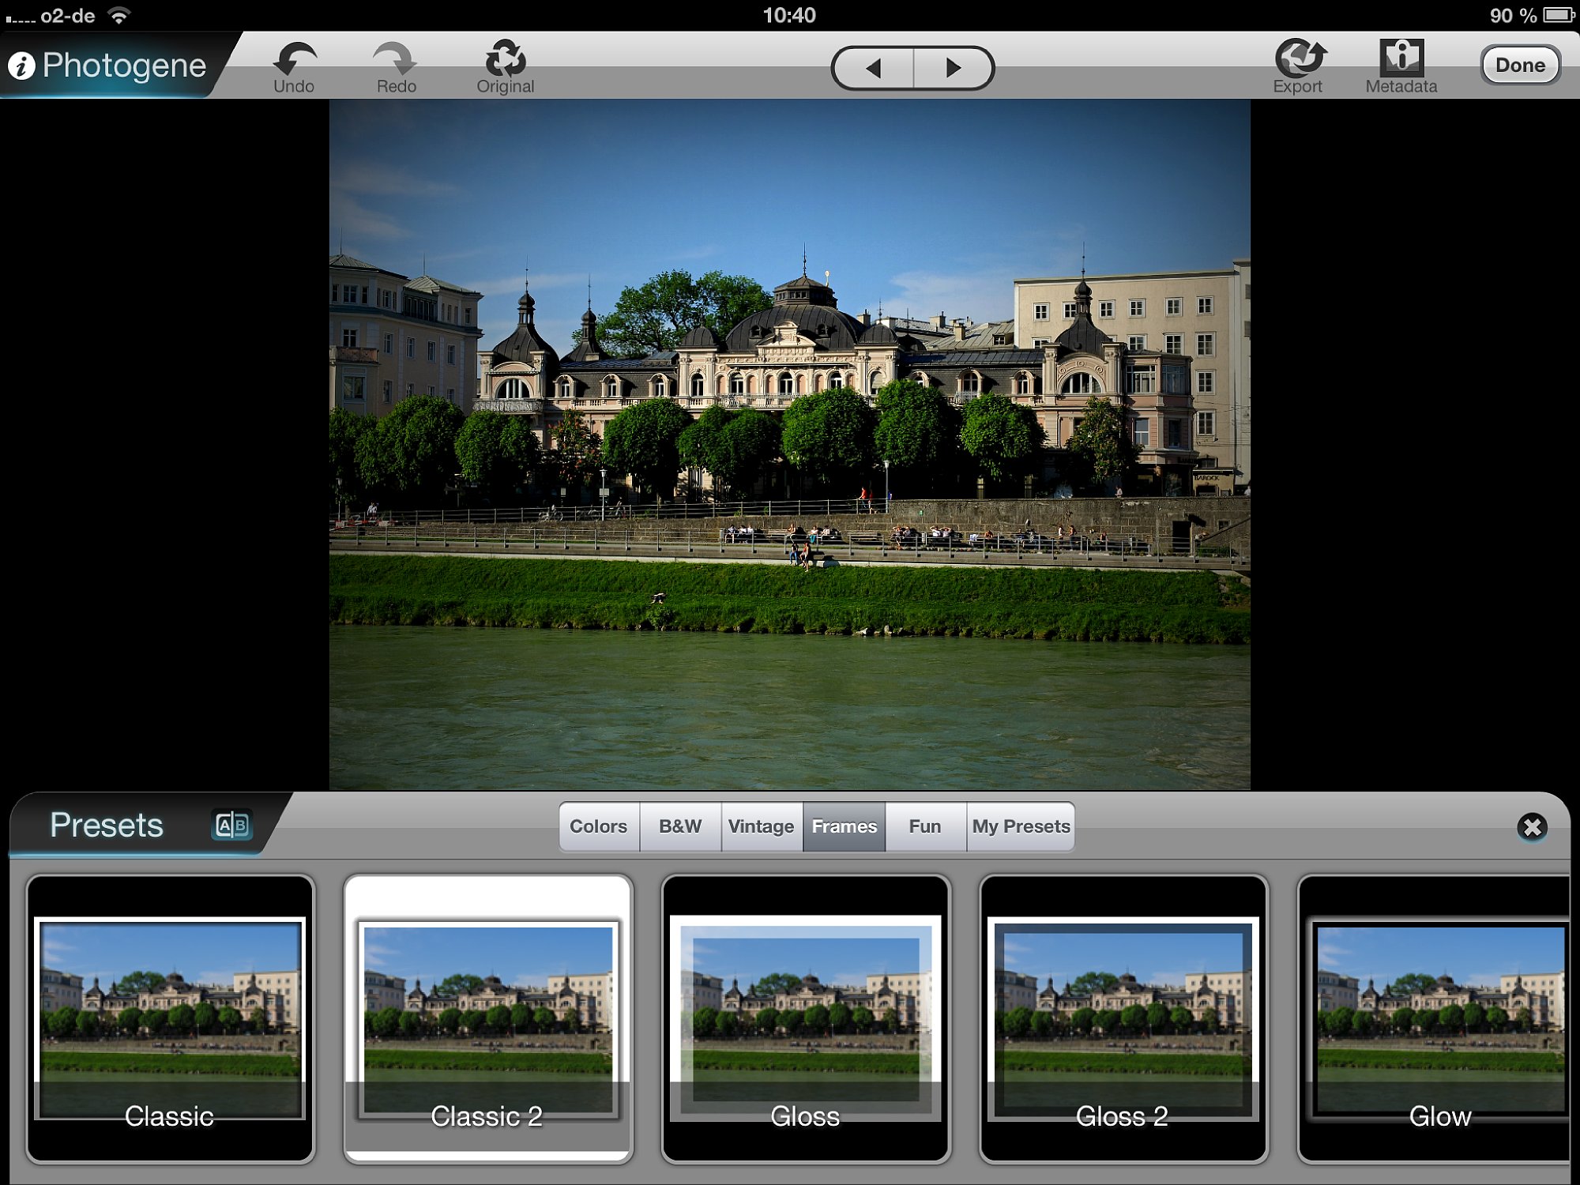Tap the Undo arrow icon

(295, 59)
